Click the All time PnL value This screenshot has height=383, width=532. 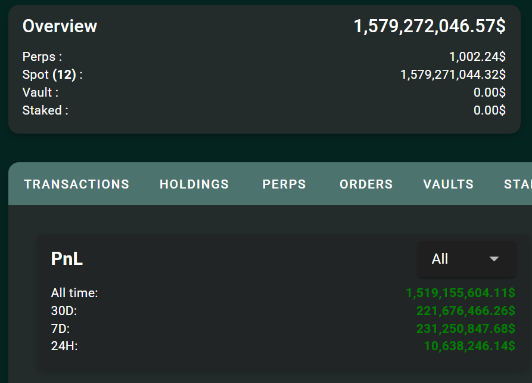point(460,293)
